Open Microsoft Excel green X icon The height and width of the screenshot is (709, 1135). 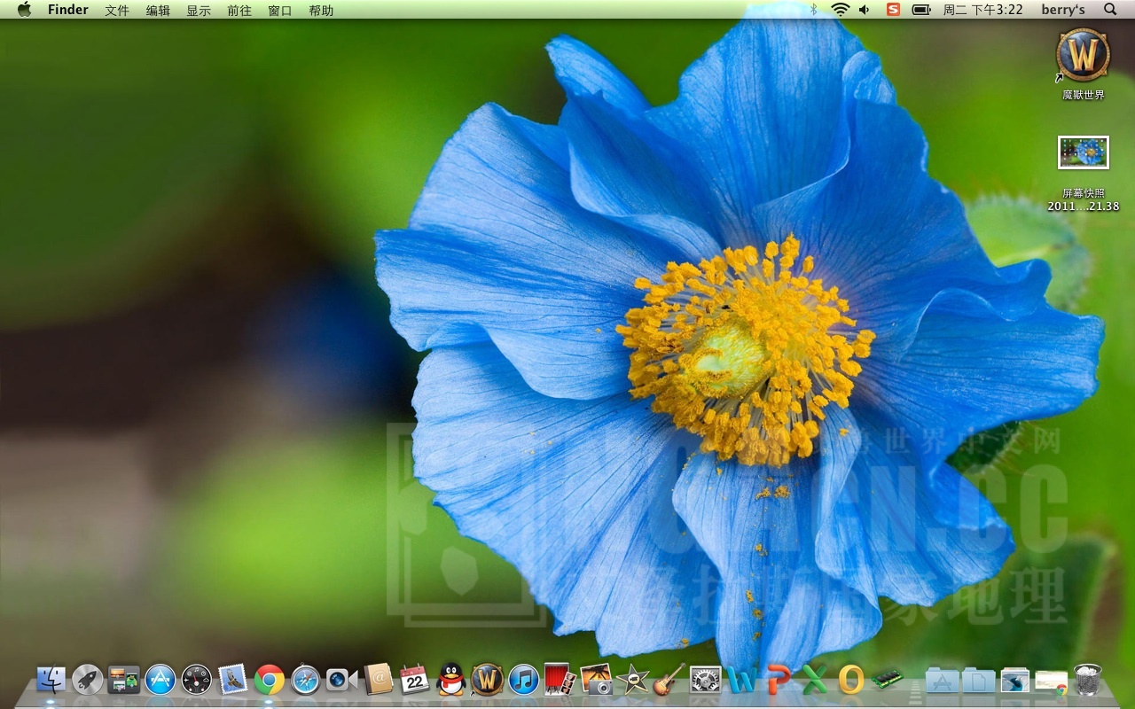click(x=814, y=680)
